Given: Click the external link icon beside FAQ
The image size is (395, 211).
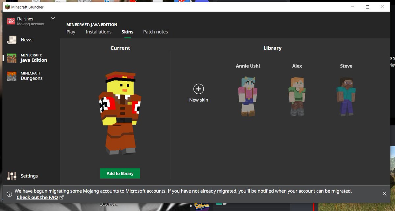Looking at the screenshot, I should (x=62, y=198).
